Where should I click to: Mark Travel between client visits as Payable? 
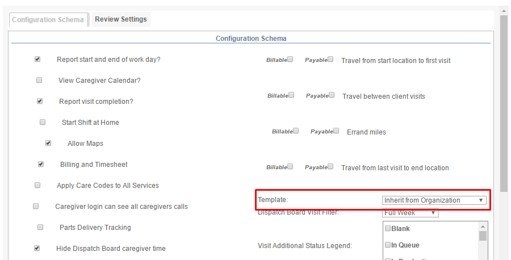coord(332,95)
